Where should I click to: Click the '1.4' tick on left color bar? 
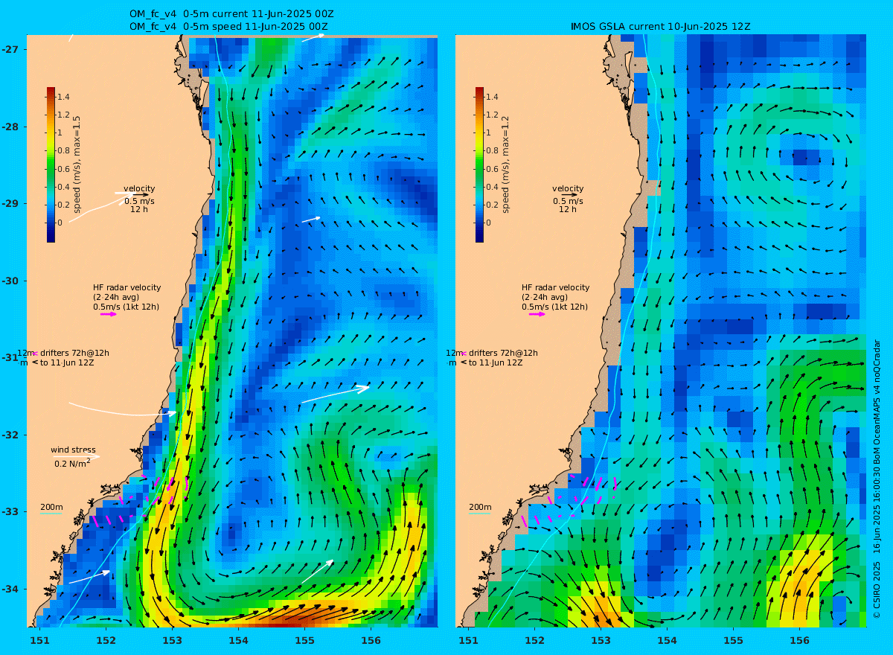[x=63, y=97]
